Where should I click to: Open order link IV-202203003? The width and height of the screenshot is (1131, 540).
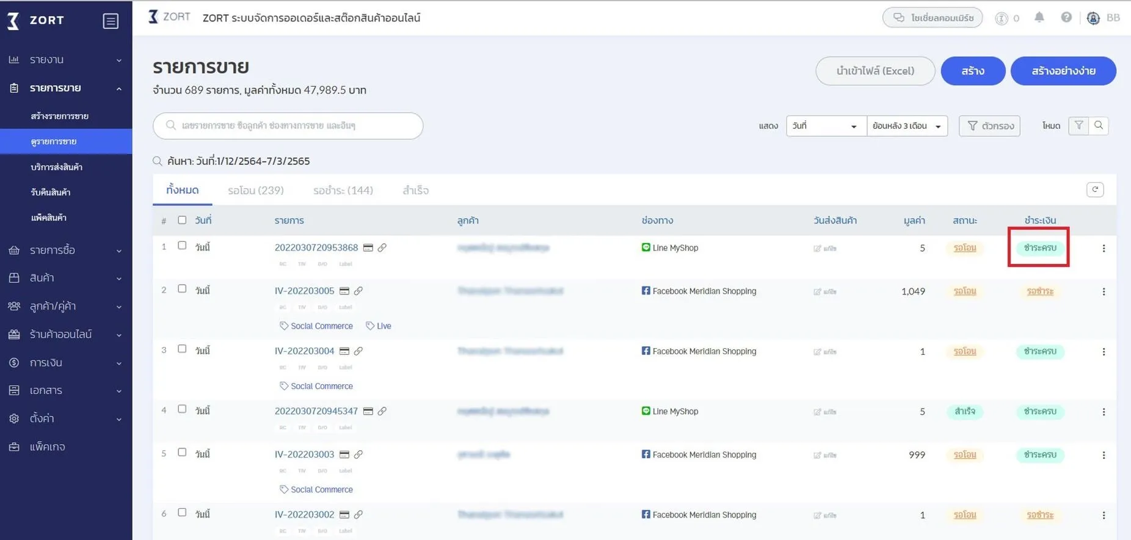pos(304,454)
